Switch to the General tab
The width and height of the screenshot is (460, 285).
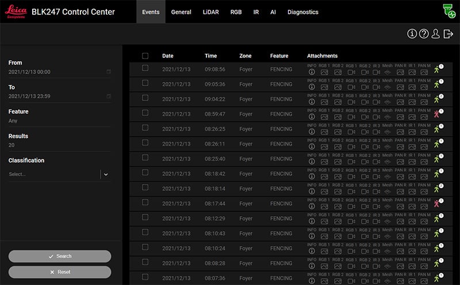pos(181,12)
